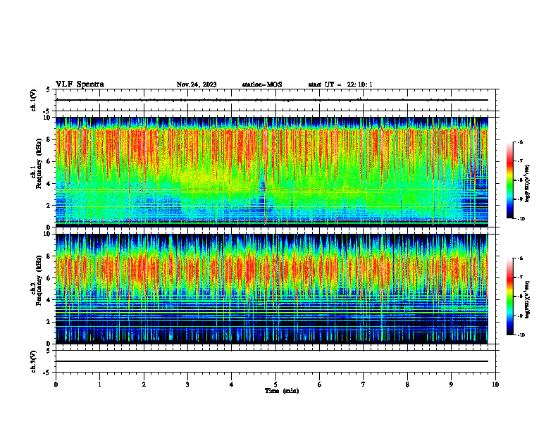Click the ch.1 frequency axis "8" tick label
The width and height of the screenshot is (558, 431).
[x=49, y=139]
